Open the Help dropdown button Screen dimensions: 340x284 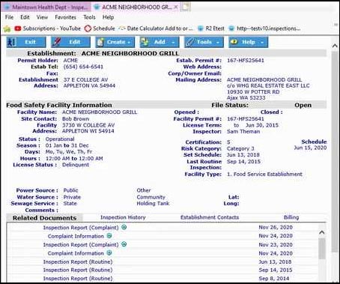pyautogui.click(x=249, y=42)
